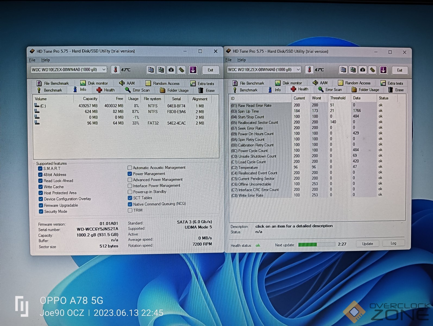Screen dimensions: 433x326
Task: Open drive selection dropdown in left window
Action: (x=68, y=70)
